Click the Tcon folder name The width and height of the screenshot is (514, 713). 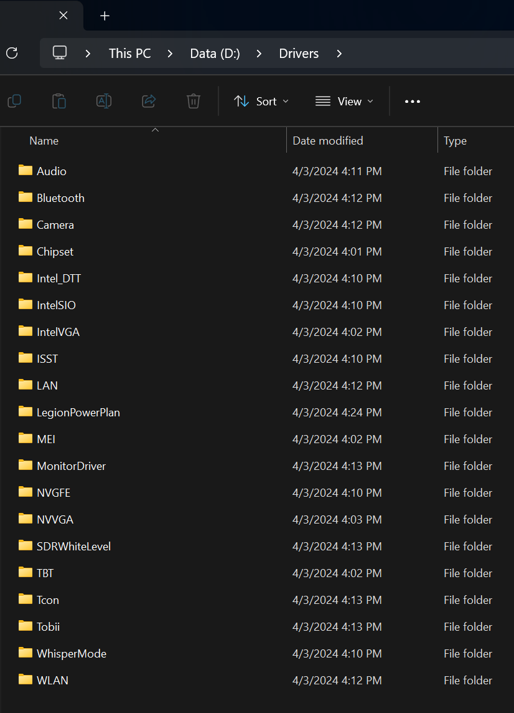pyautogui.click(x=48, y=600)
